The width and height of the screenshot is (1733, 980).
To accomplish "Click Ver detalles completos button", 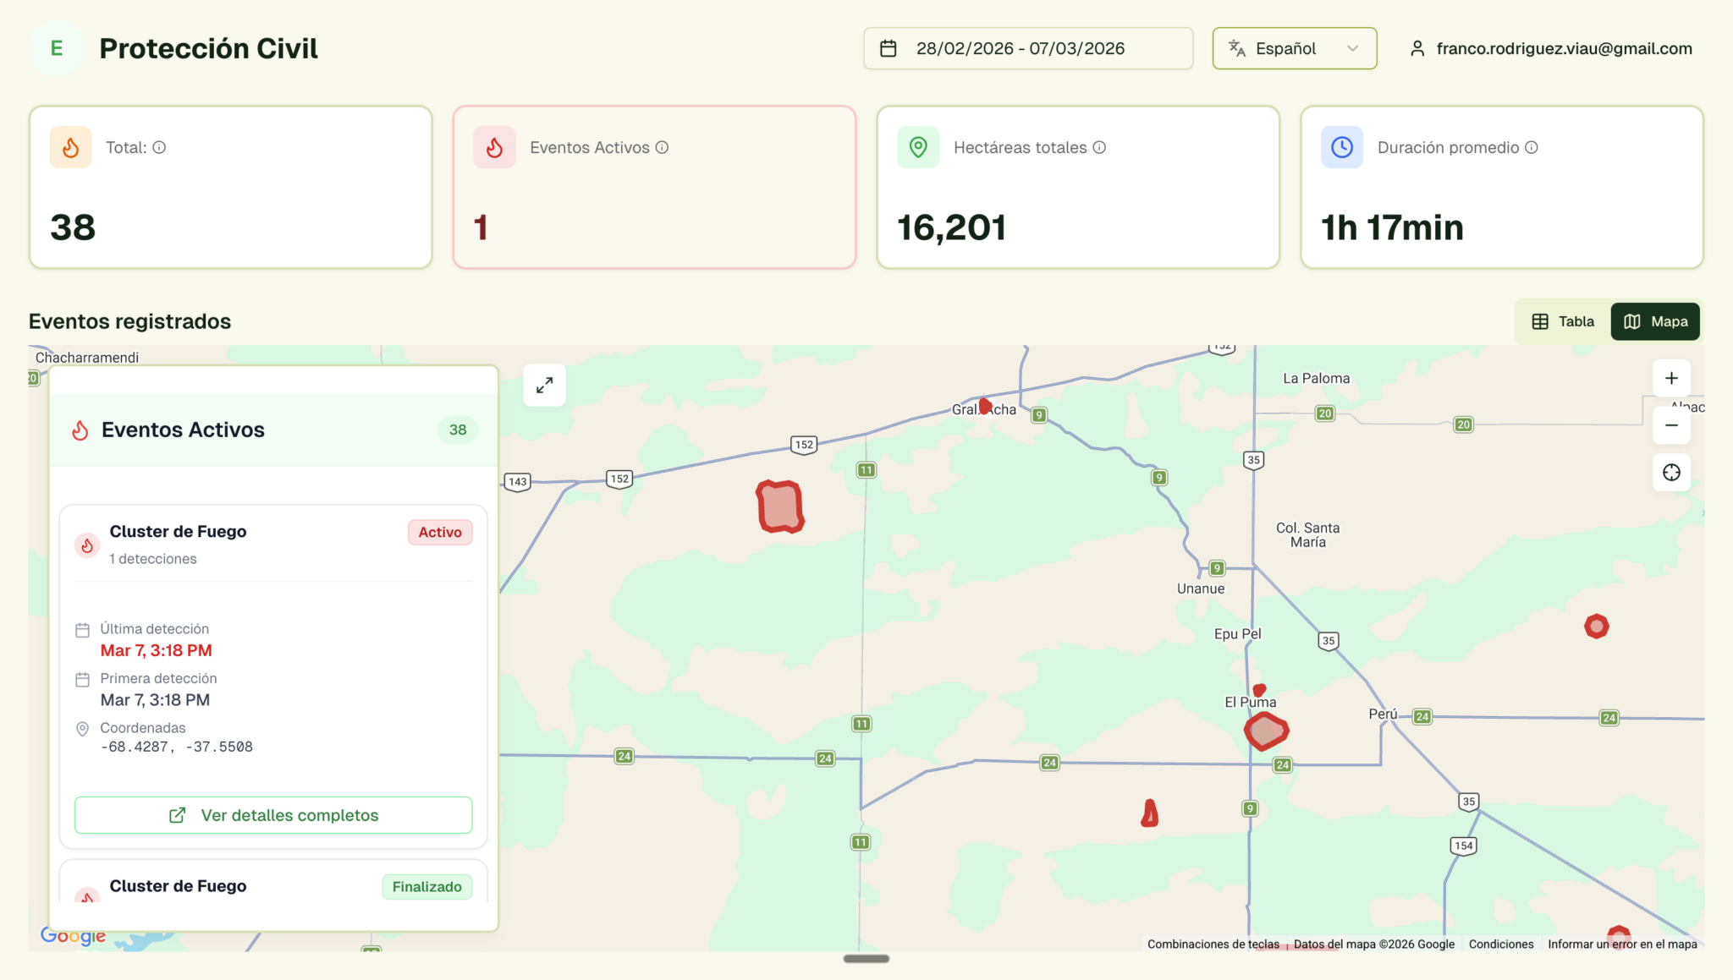I will click(x=272, y=815).
